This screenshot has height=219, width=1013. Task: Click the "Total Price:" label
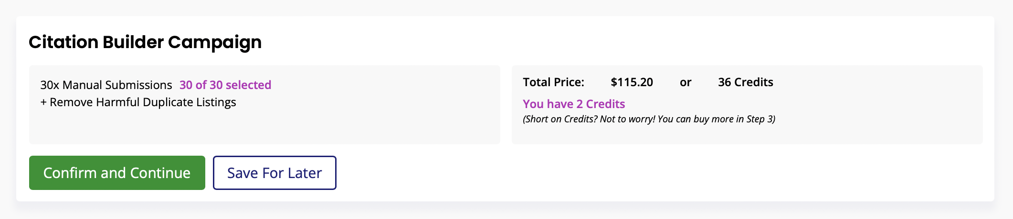[553, 82]
